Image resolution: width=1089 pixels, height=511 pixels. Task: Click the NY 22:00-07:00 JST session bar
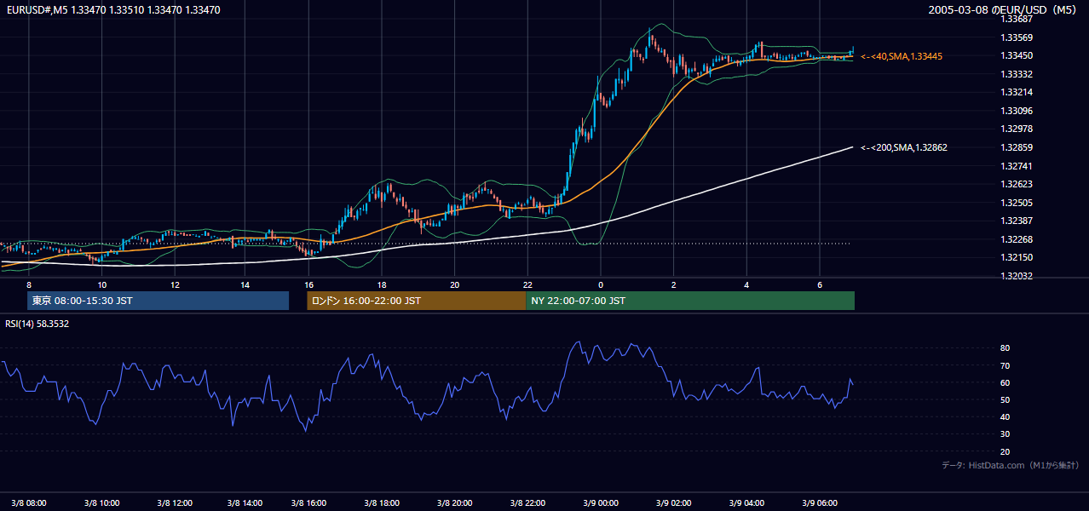[690, 301]
